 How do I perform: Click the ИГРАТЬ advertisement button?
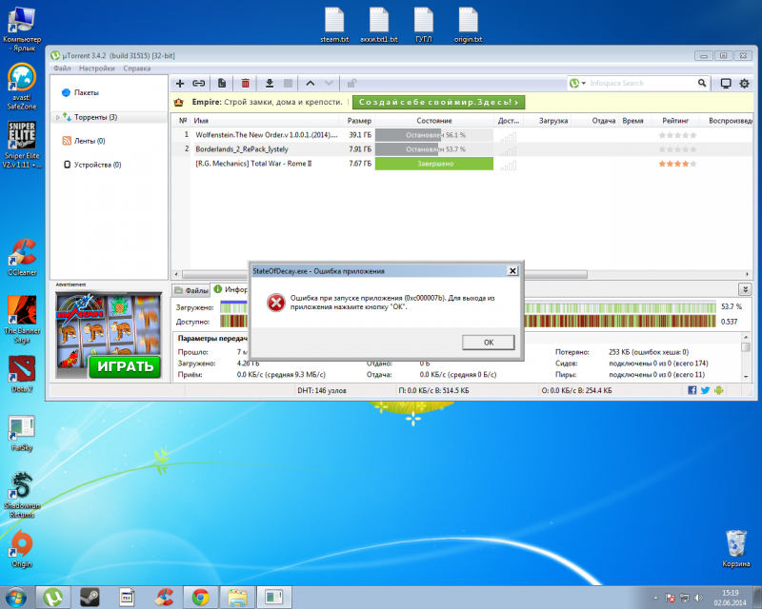pos(125,366)
